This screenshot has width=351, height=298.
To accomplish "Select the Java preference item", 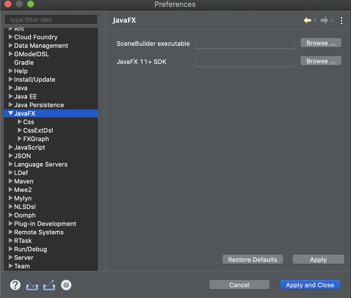I will [x=21, y=88].
